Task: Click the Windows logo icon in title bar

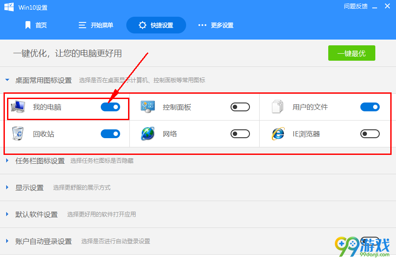Action: tap(9, 7)
